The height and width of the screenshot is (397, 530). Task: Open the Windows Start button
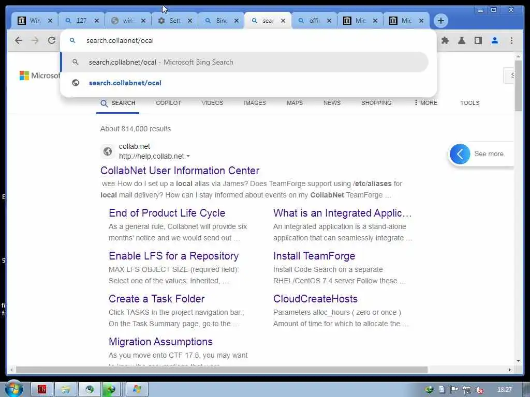(x=13, y=389)
